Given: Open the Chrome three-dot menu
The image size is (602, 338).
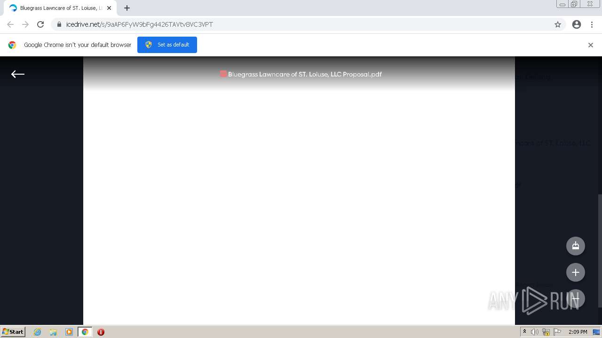Looking at the screenshot, I should click(x=592, y=24).
